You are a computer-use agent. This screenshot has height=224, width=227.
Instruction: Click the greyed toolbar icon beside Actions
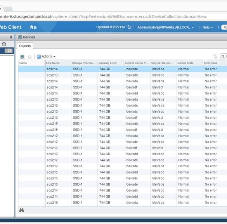29,57
